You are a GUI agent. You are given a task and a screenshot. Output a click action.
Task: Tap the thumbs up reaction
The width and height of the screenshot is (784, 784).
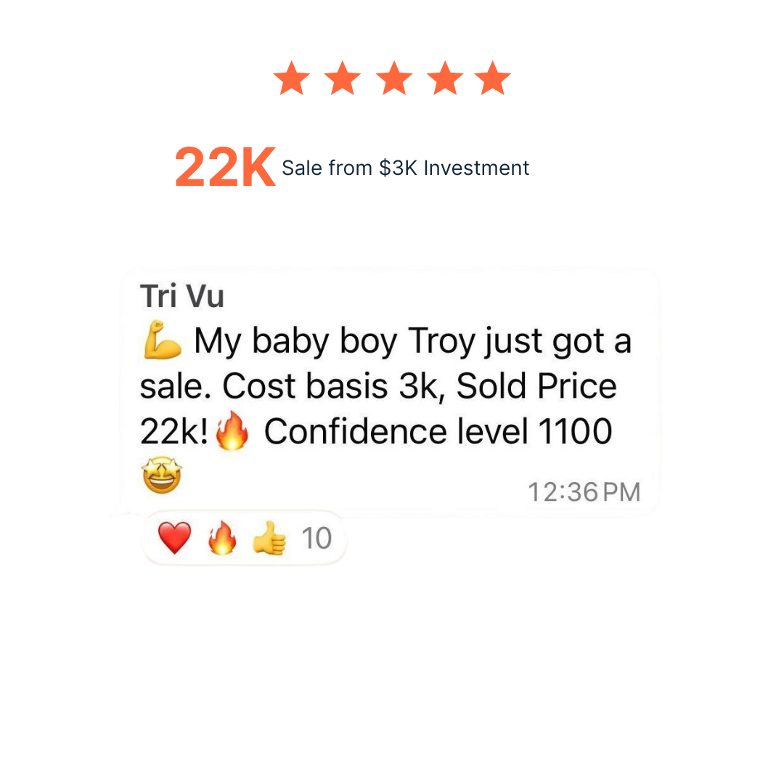[x=269, y=539]
